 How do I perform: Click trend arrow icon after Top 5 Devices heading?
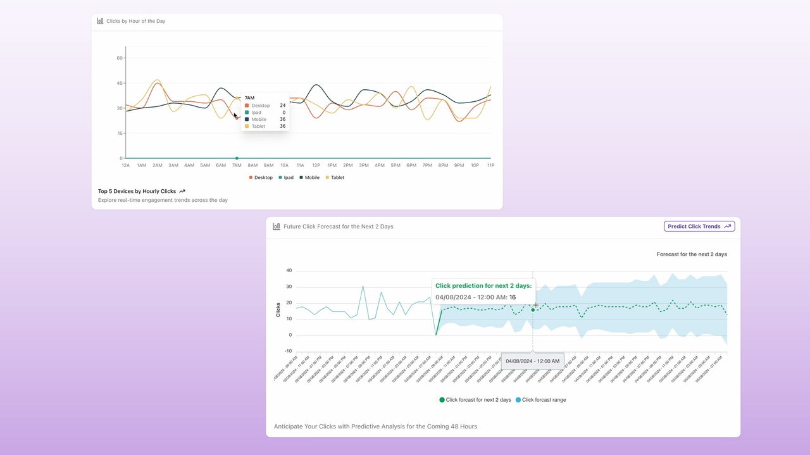pyautogui.click(x=182, y=191)
